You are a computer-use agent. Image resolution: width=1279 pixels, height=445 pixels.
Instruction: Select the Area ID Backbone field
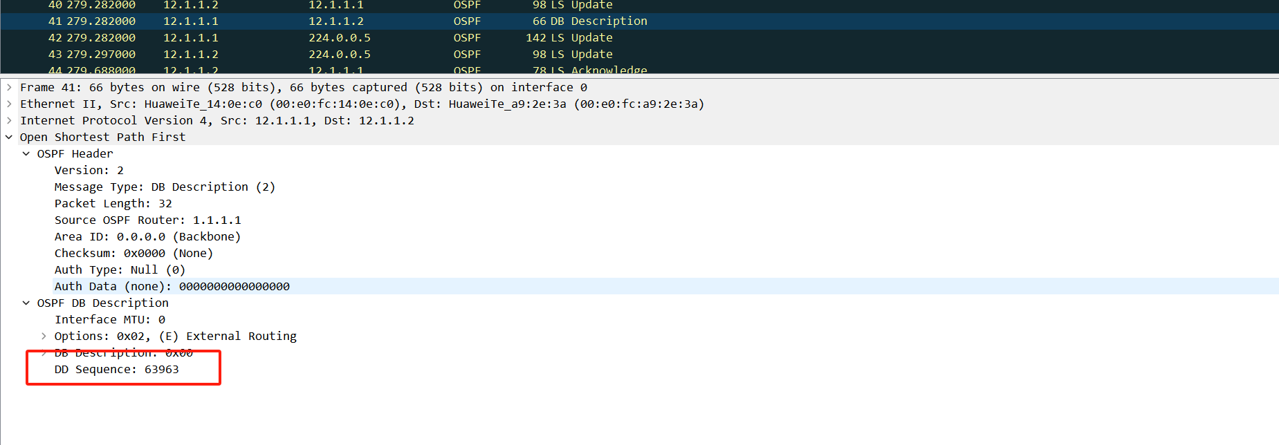[x=147, y=236]
